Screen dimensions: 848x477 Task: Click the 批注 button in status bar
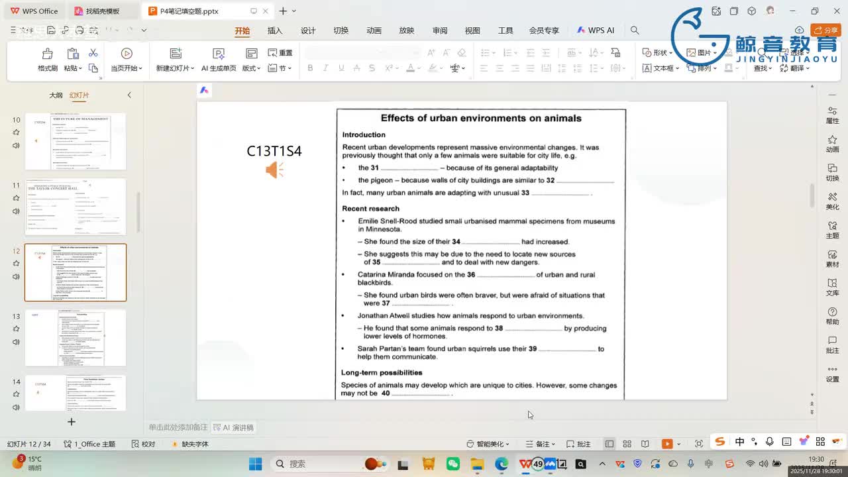[x=578, y=444]
